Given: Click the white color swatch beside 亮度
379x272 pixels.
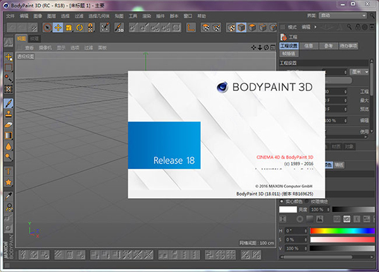Looking at the screenshot, I should pyautogui.click(x=288, y=209).
